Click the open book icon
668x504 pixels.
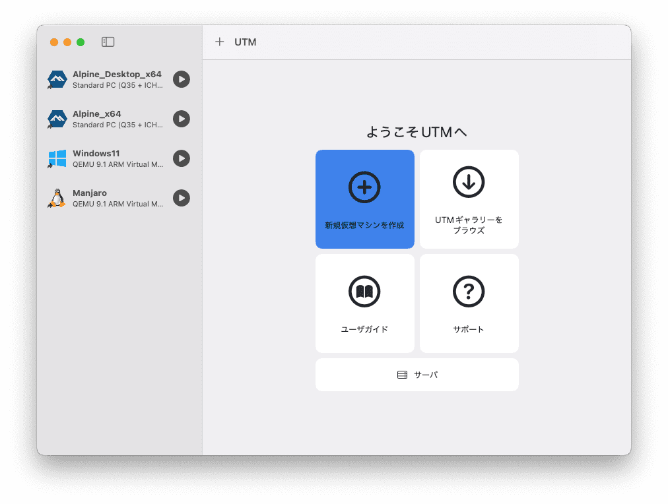(x=364, y=292)
